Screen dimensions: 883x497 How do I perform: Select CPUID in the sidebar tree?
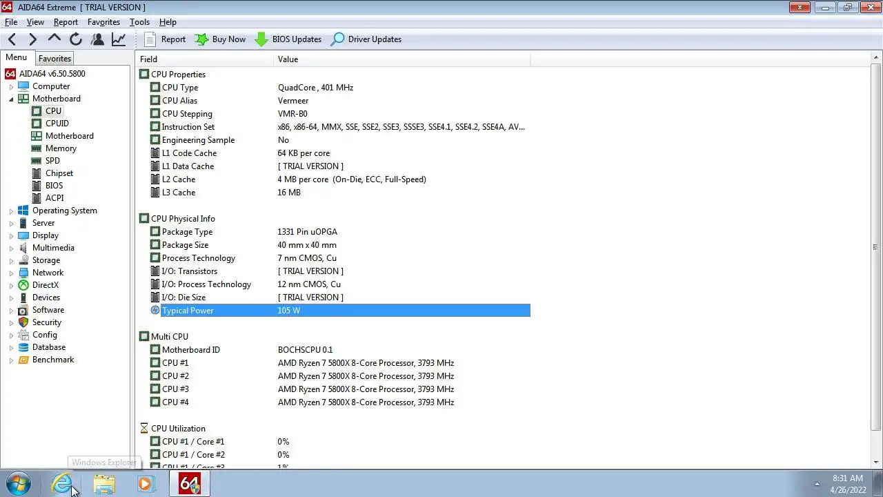coord(57,124)
